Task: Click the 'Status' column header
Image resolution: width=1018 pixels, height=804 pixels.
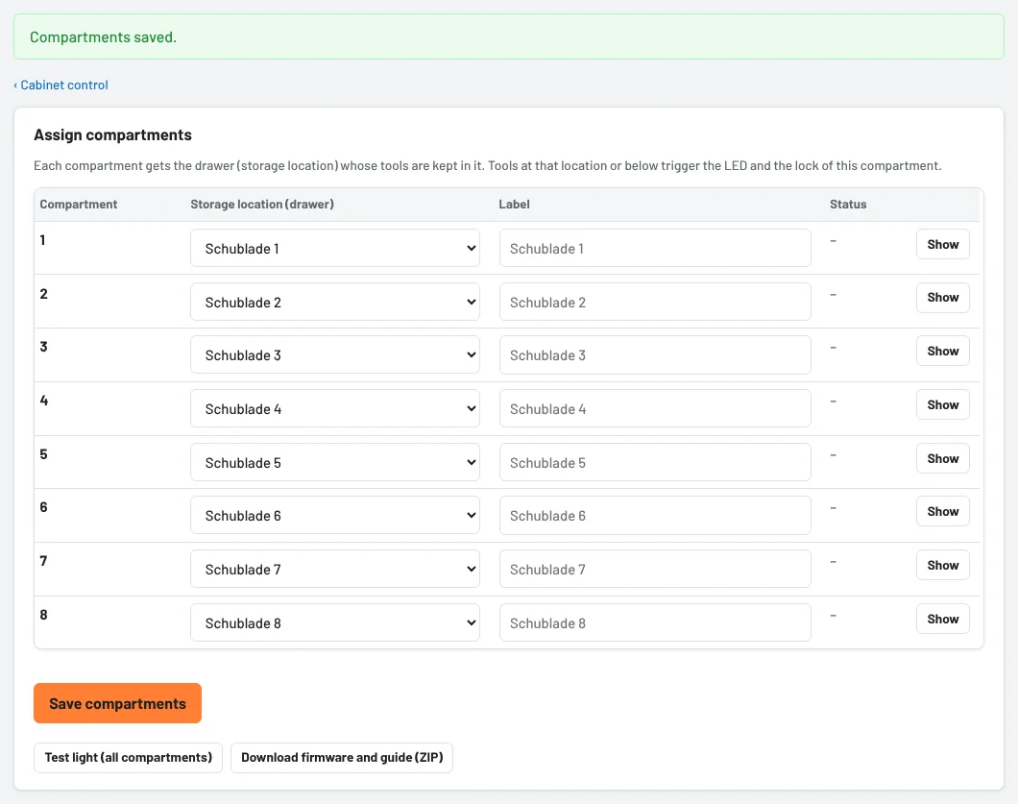Action: point(848,205)
